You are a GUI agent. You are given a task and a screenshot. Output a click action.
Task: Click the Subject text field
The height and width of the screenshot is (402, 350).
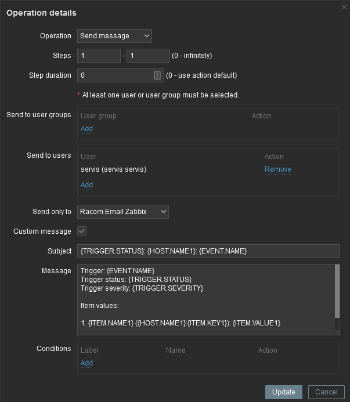pyautogui.click(x=208, y=251)
